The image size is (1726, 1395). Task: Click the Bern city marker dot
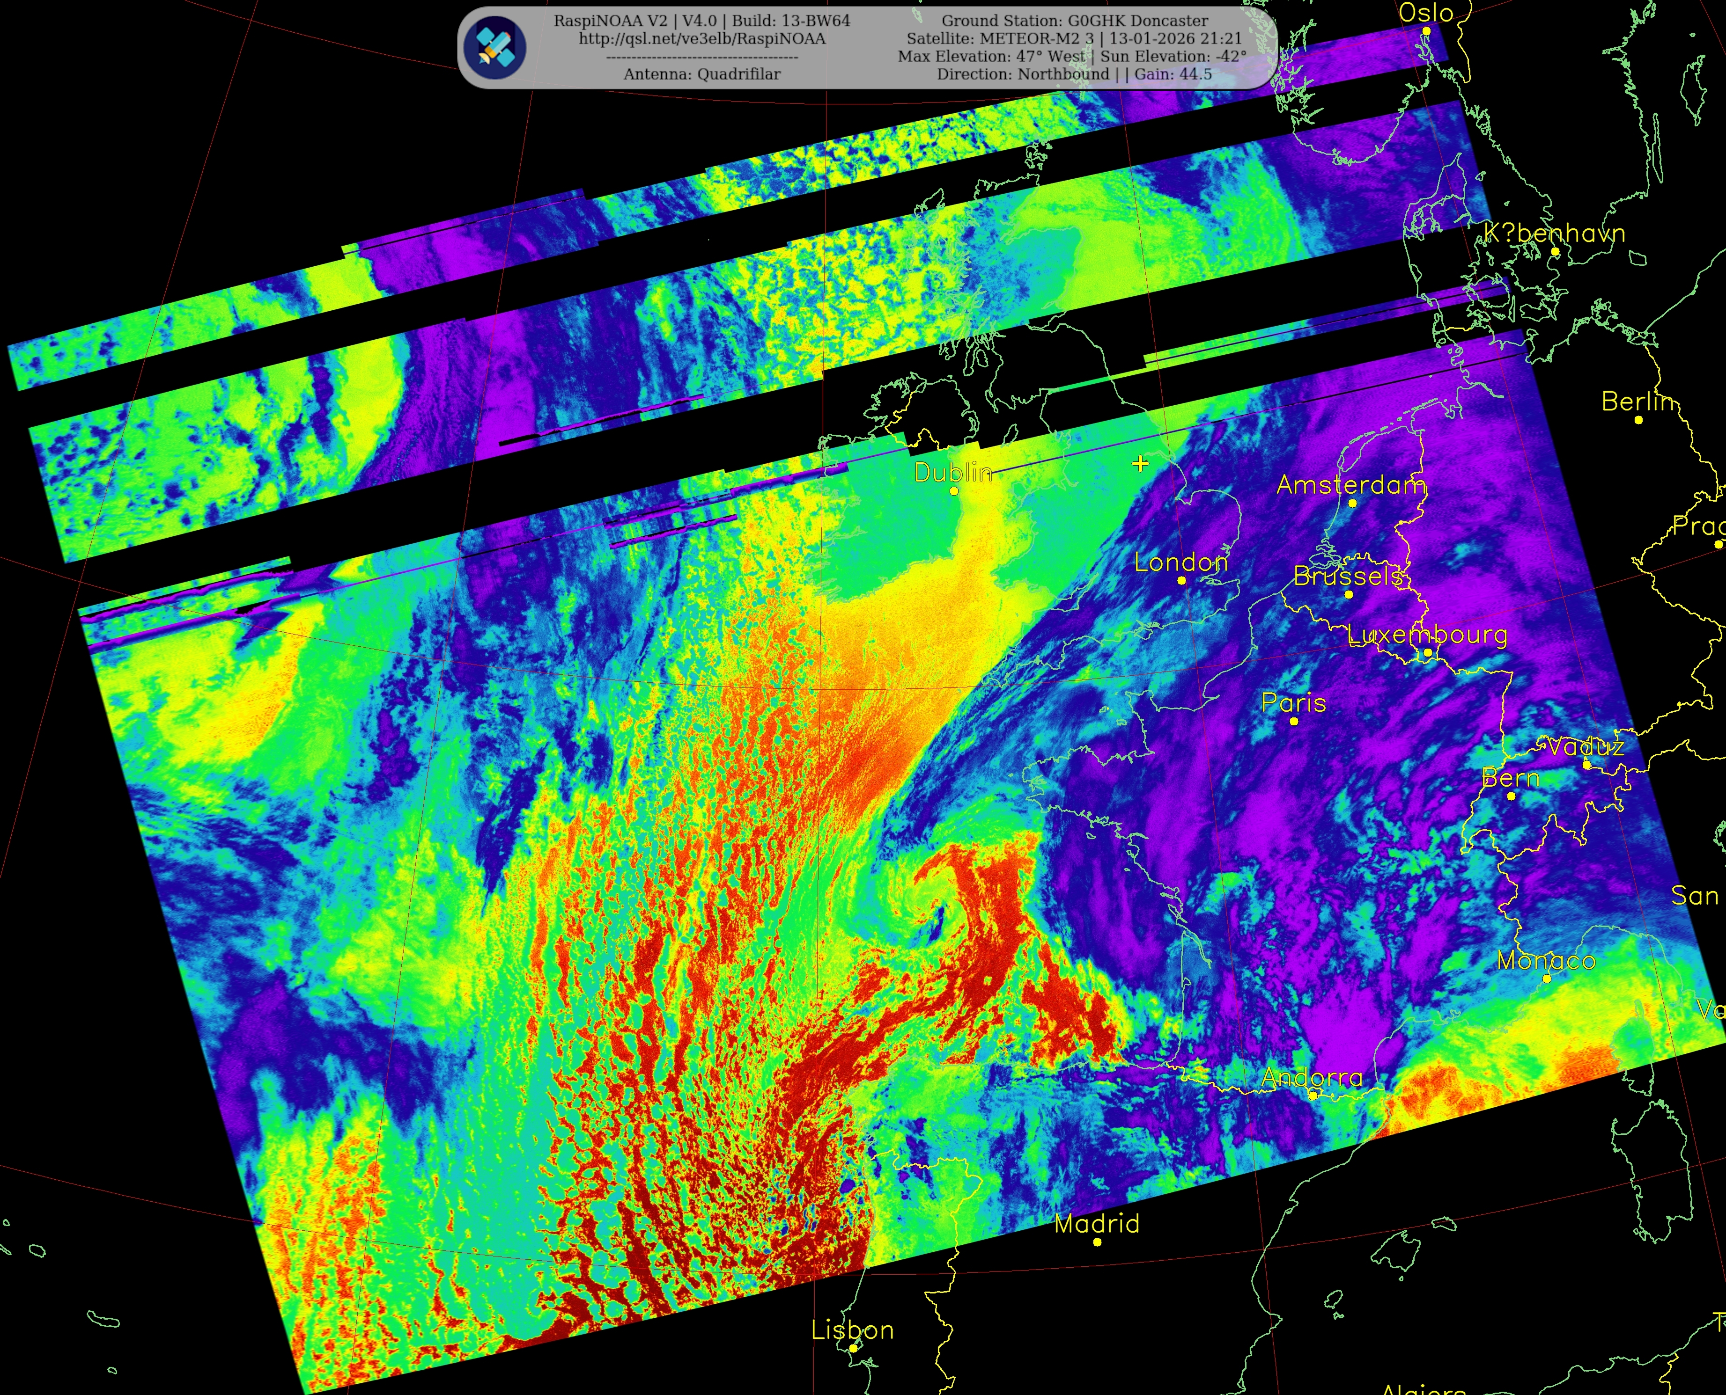click(x=1512, y=796)
